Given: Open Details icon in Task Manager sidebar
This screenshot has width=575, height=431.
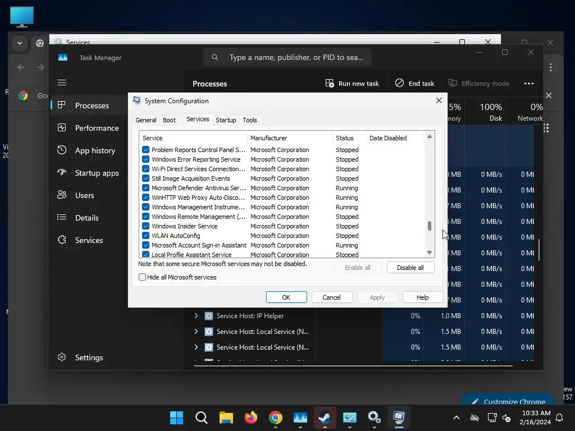Looking at the screenshot, I should click(x=62, y=217).
